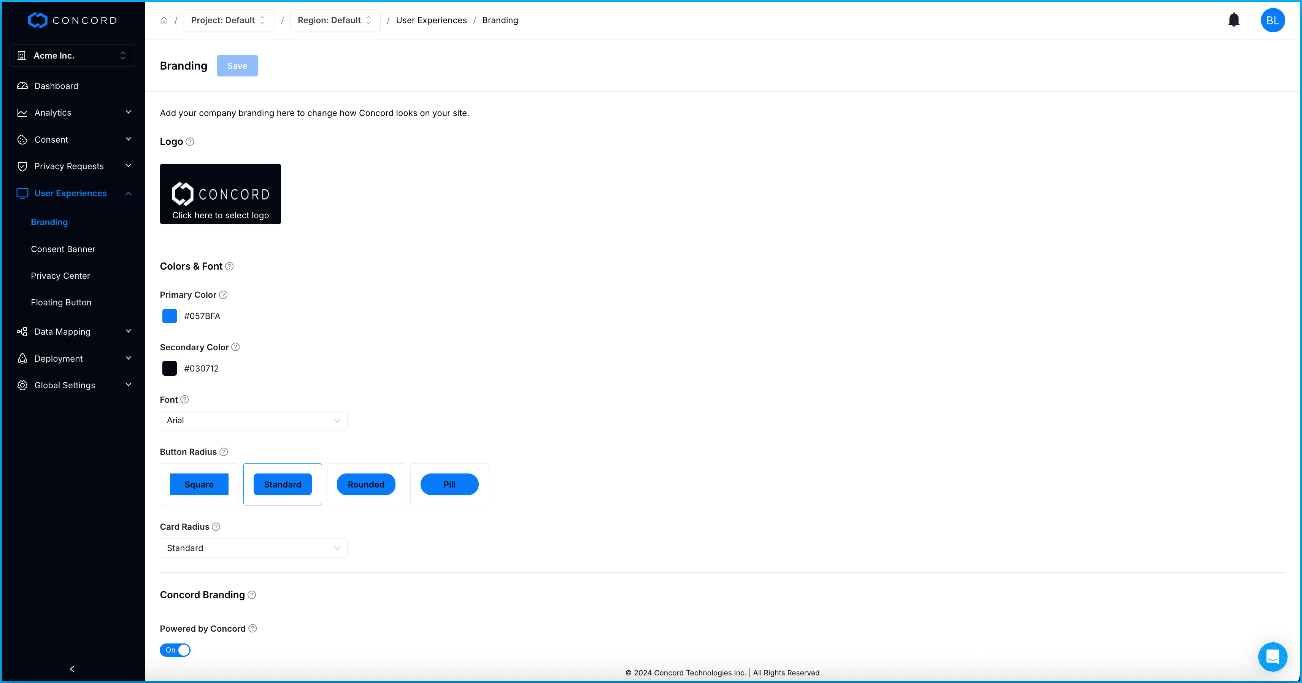Toggle the Powered by Concord switch
1302x683 pixels.
coord(175,650)
